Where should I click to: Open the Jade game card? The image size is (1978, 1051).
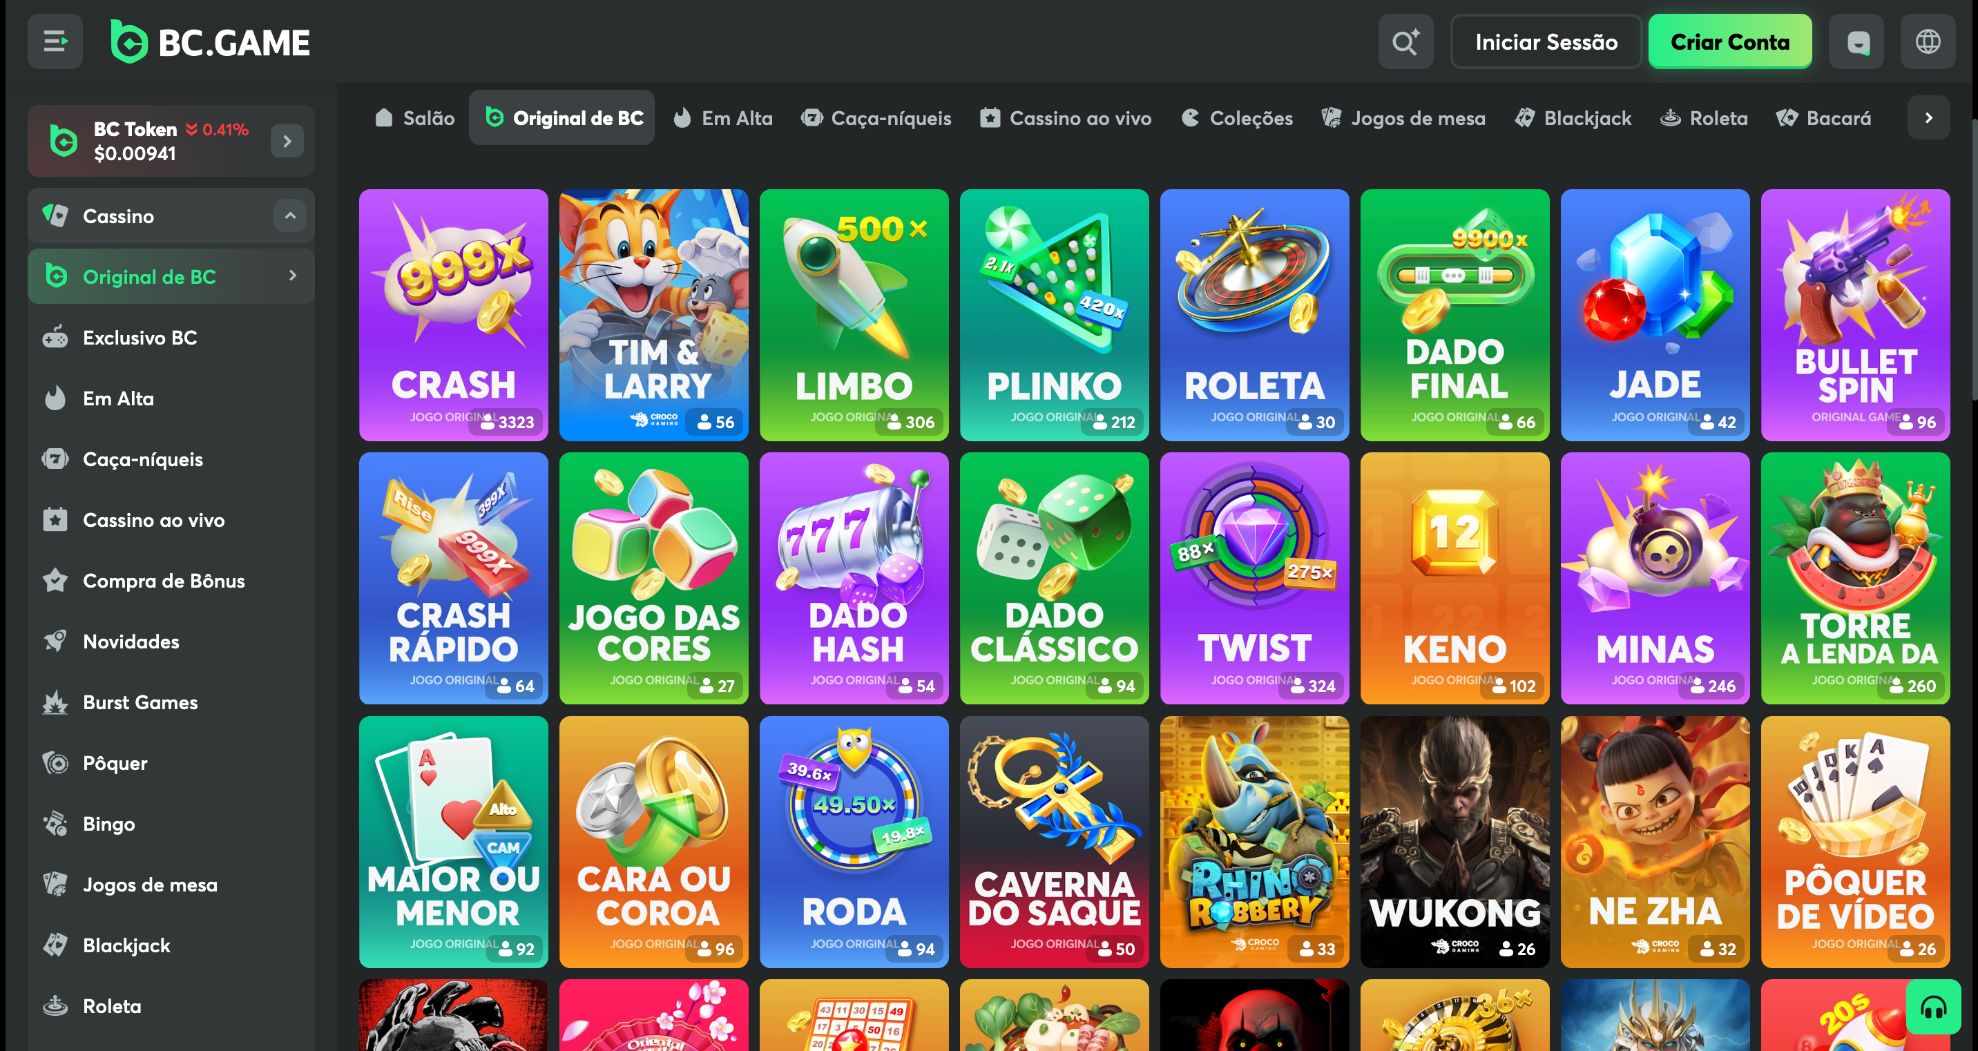[x=1655, y=316]
